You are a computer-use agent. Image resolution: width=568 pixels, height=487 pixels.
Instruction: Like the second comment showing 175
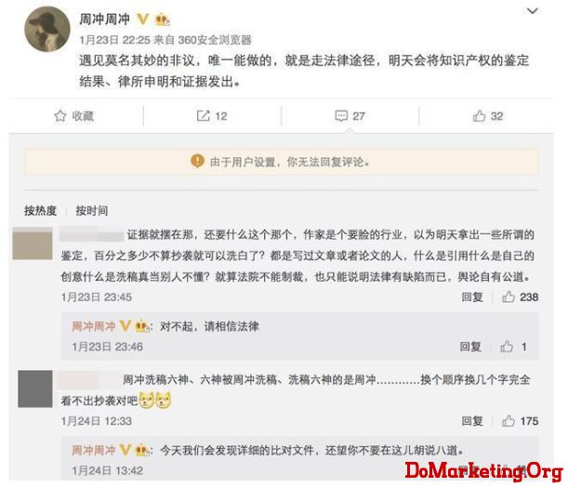click(x=509, y=421)
